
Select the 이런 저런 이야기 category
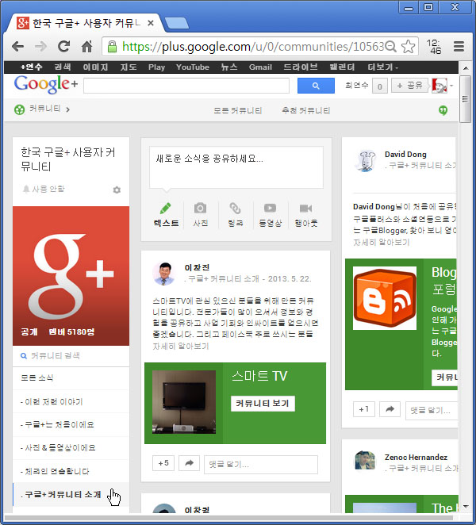coord(71,401)
